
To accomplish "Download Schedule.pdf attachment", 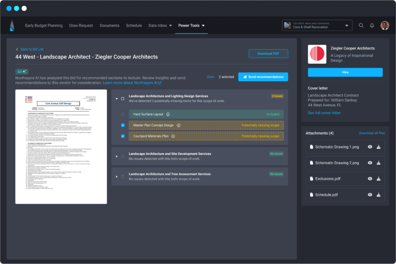I will tap(379, 195).
